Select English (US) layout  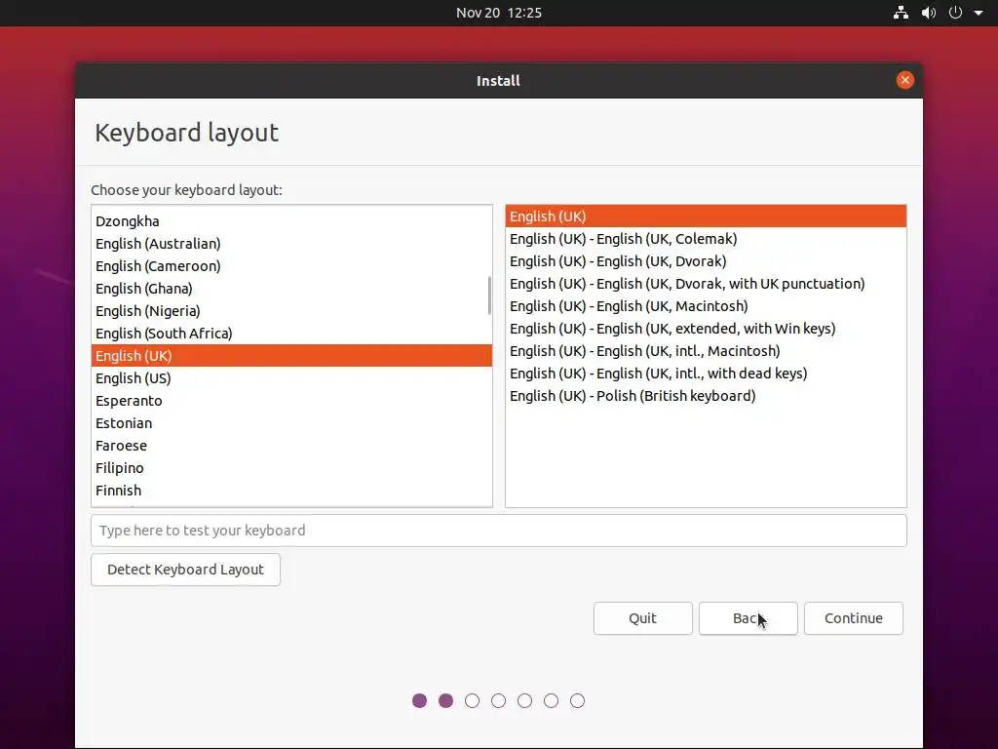[291, 378]
